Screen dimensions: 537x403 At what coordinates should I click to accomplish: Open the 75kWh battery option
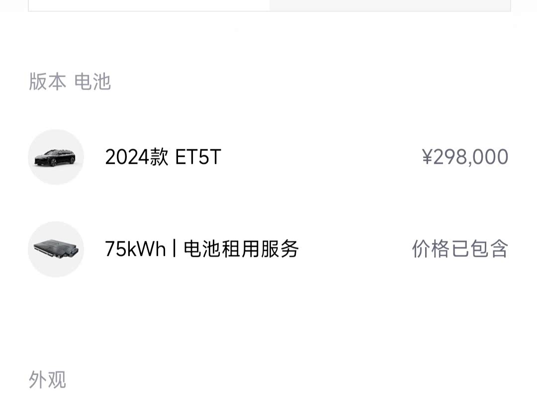pos(268,249)
